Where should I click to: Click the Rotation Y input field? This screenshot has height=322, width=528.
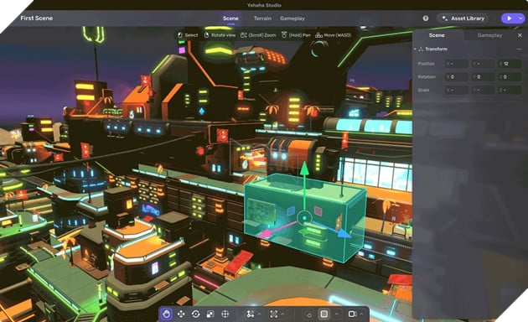[x=483, y=77]
